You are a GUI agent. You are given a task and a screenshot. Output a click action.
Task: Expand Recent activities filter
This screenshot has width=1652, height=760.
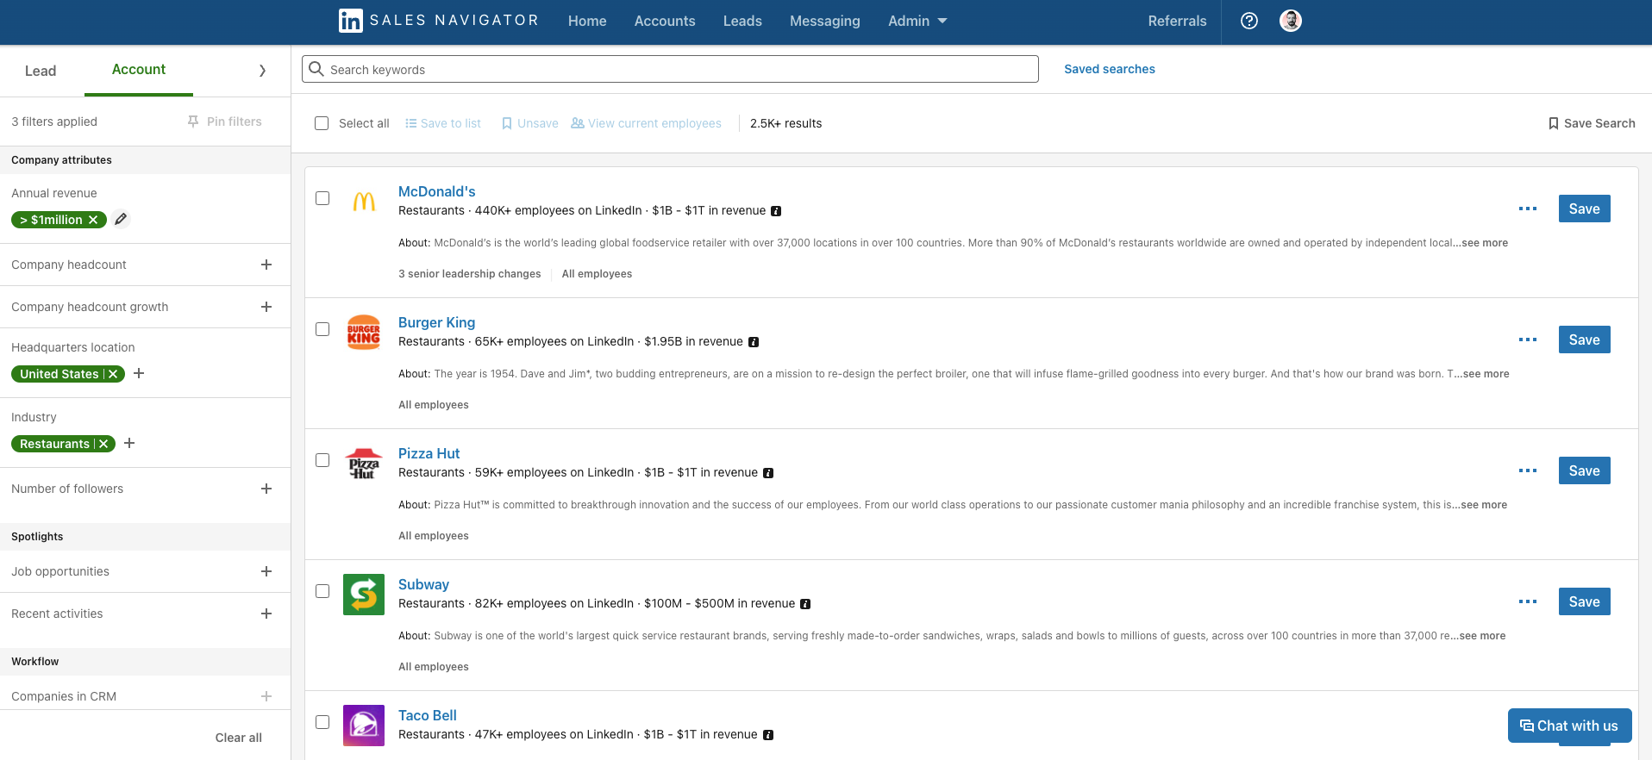[266, 614]
